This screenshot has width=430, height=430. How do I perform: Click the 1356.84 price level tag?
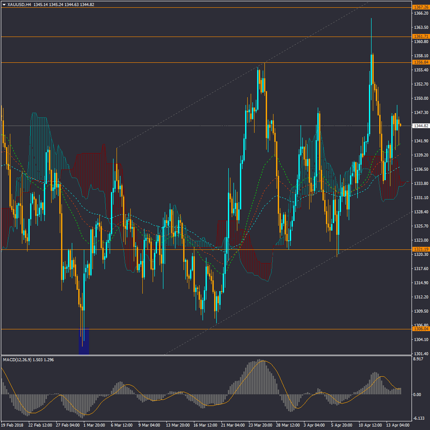421,62
